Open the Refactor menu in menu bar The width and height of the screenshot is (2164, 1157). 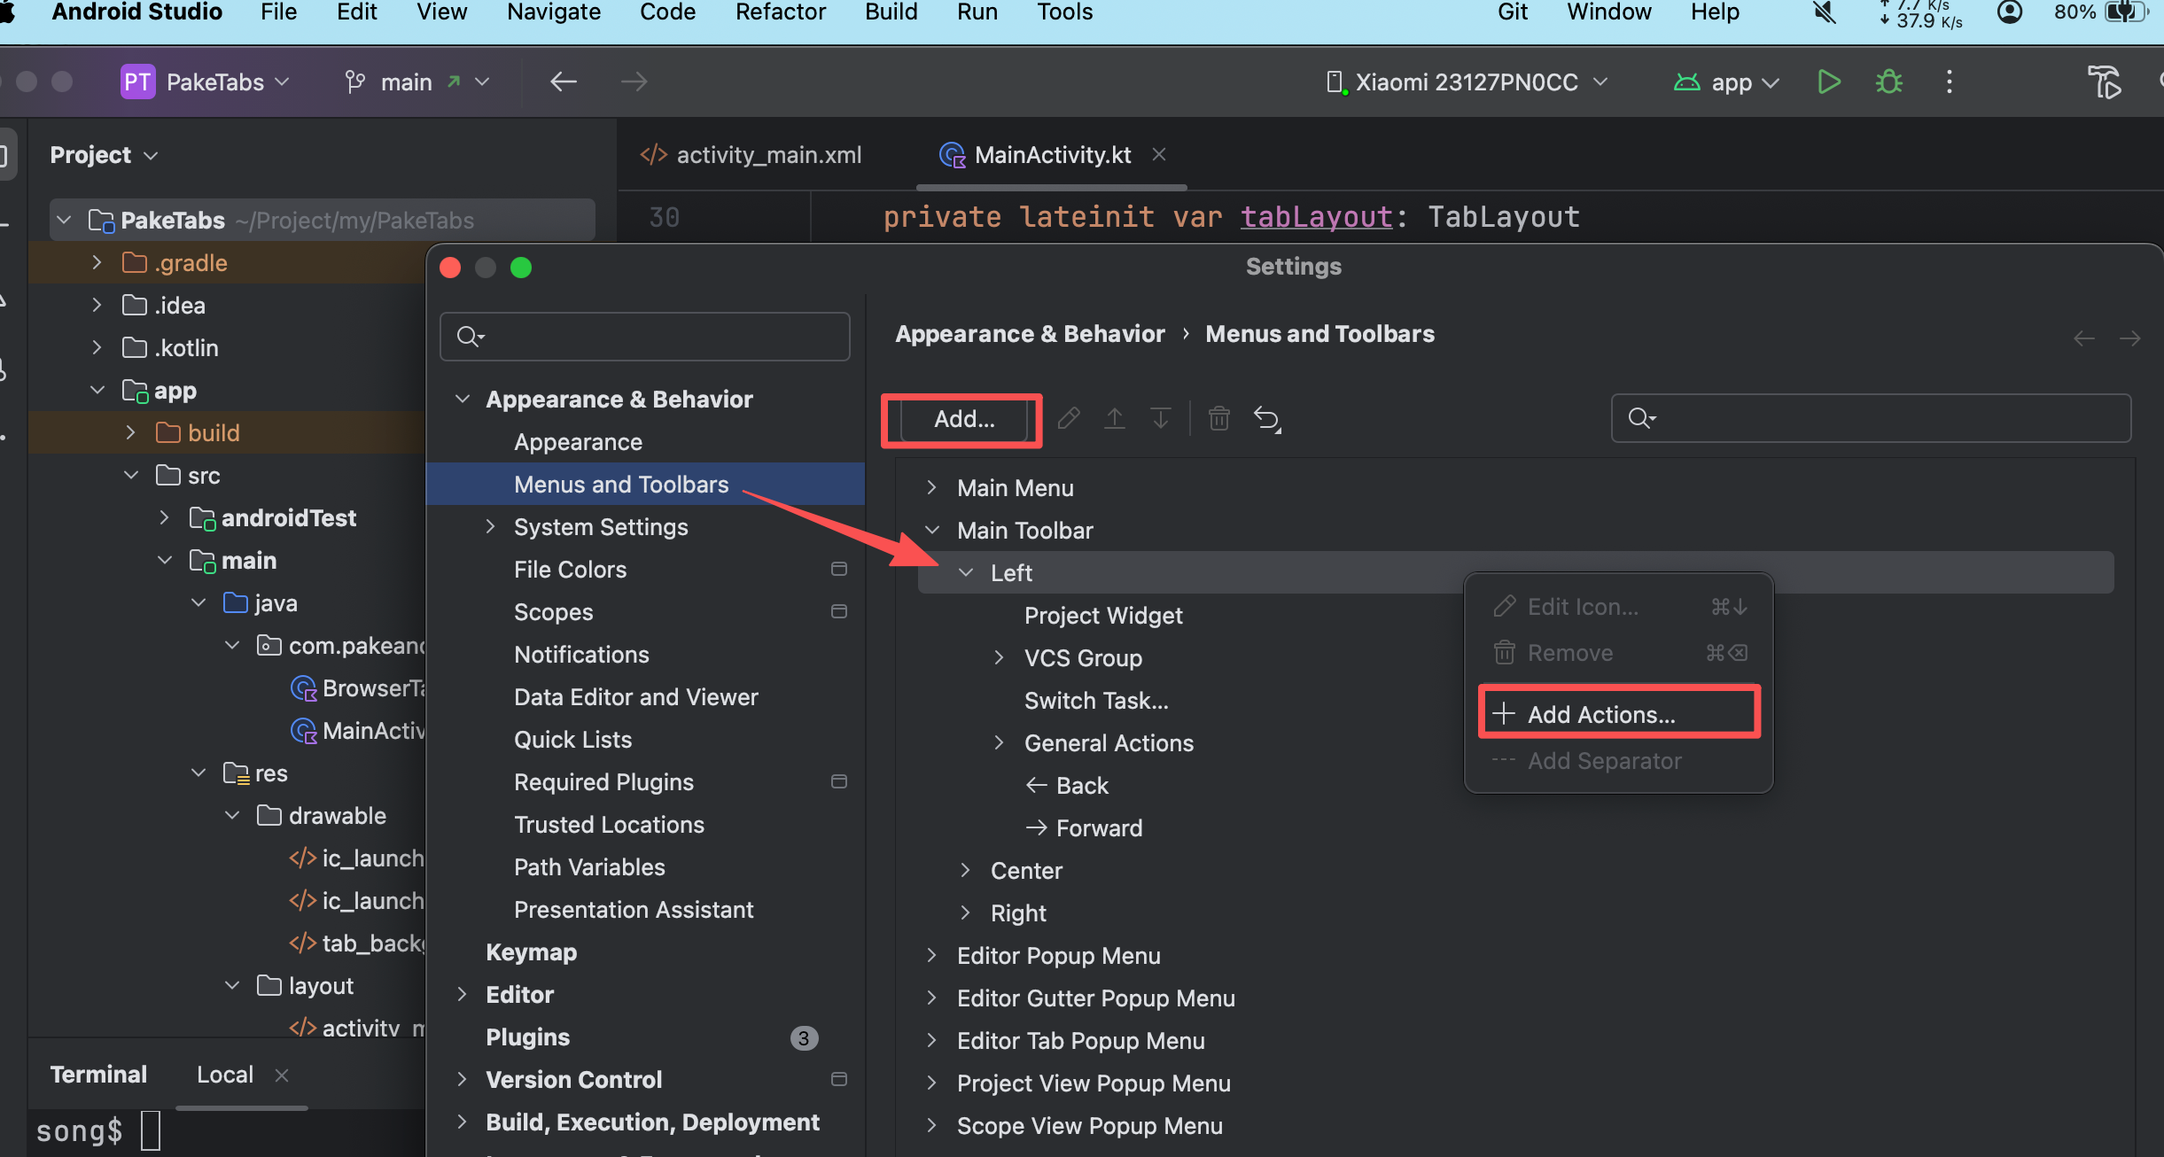click(780, 12)
